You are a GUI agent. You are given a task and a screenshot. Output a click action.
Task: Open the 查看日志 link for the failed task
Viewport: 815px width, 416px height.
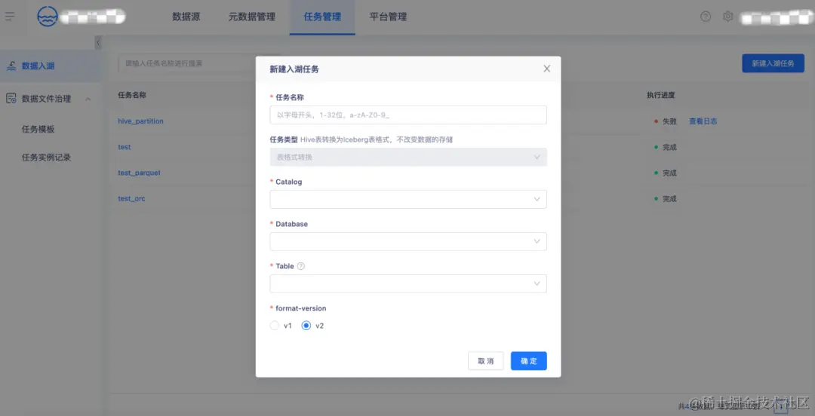pos(703,121)
